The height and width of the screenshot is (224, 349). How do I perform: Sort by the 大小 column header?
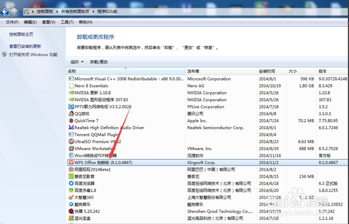click(x=302, y=71)
